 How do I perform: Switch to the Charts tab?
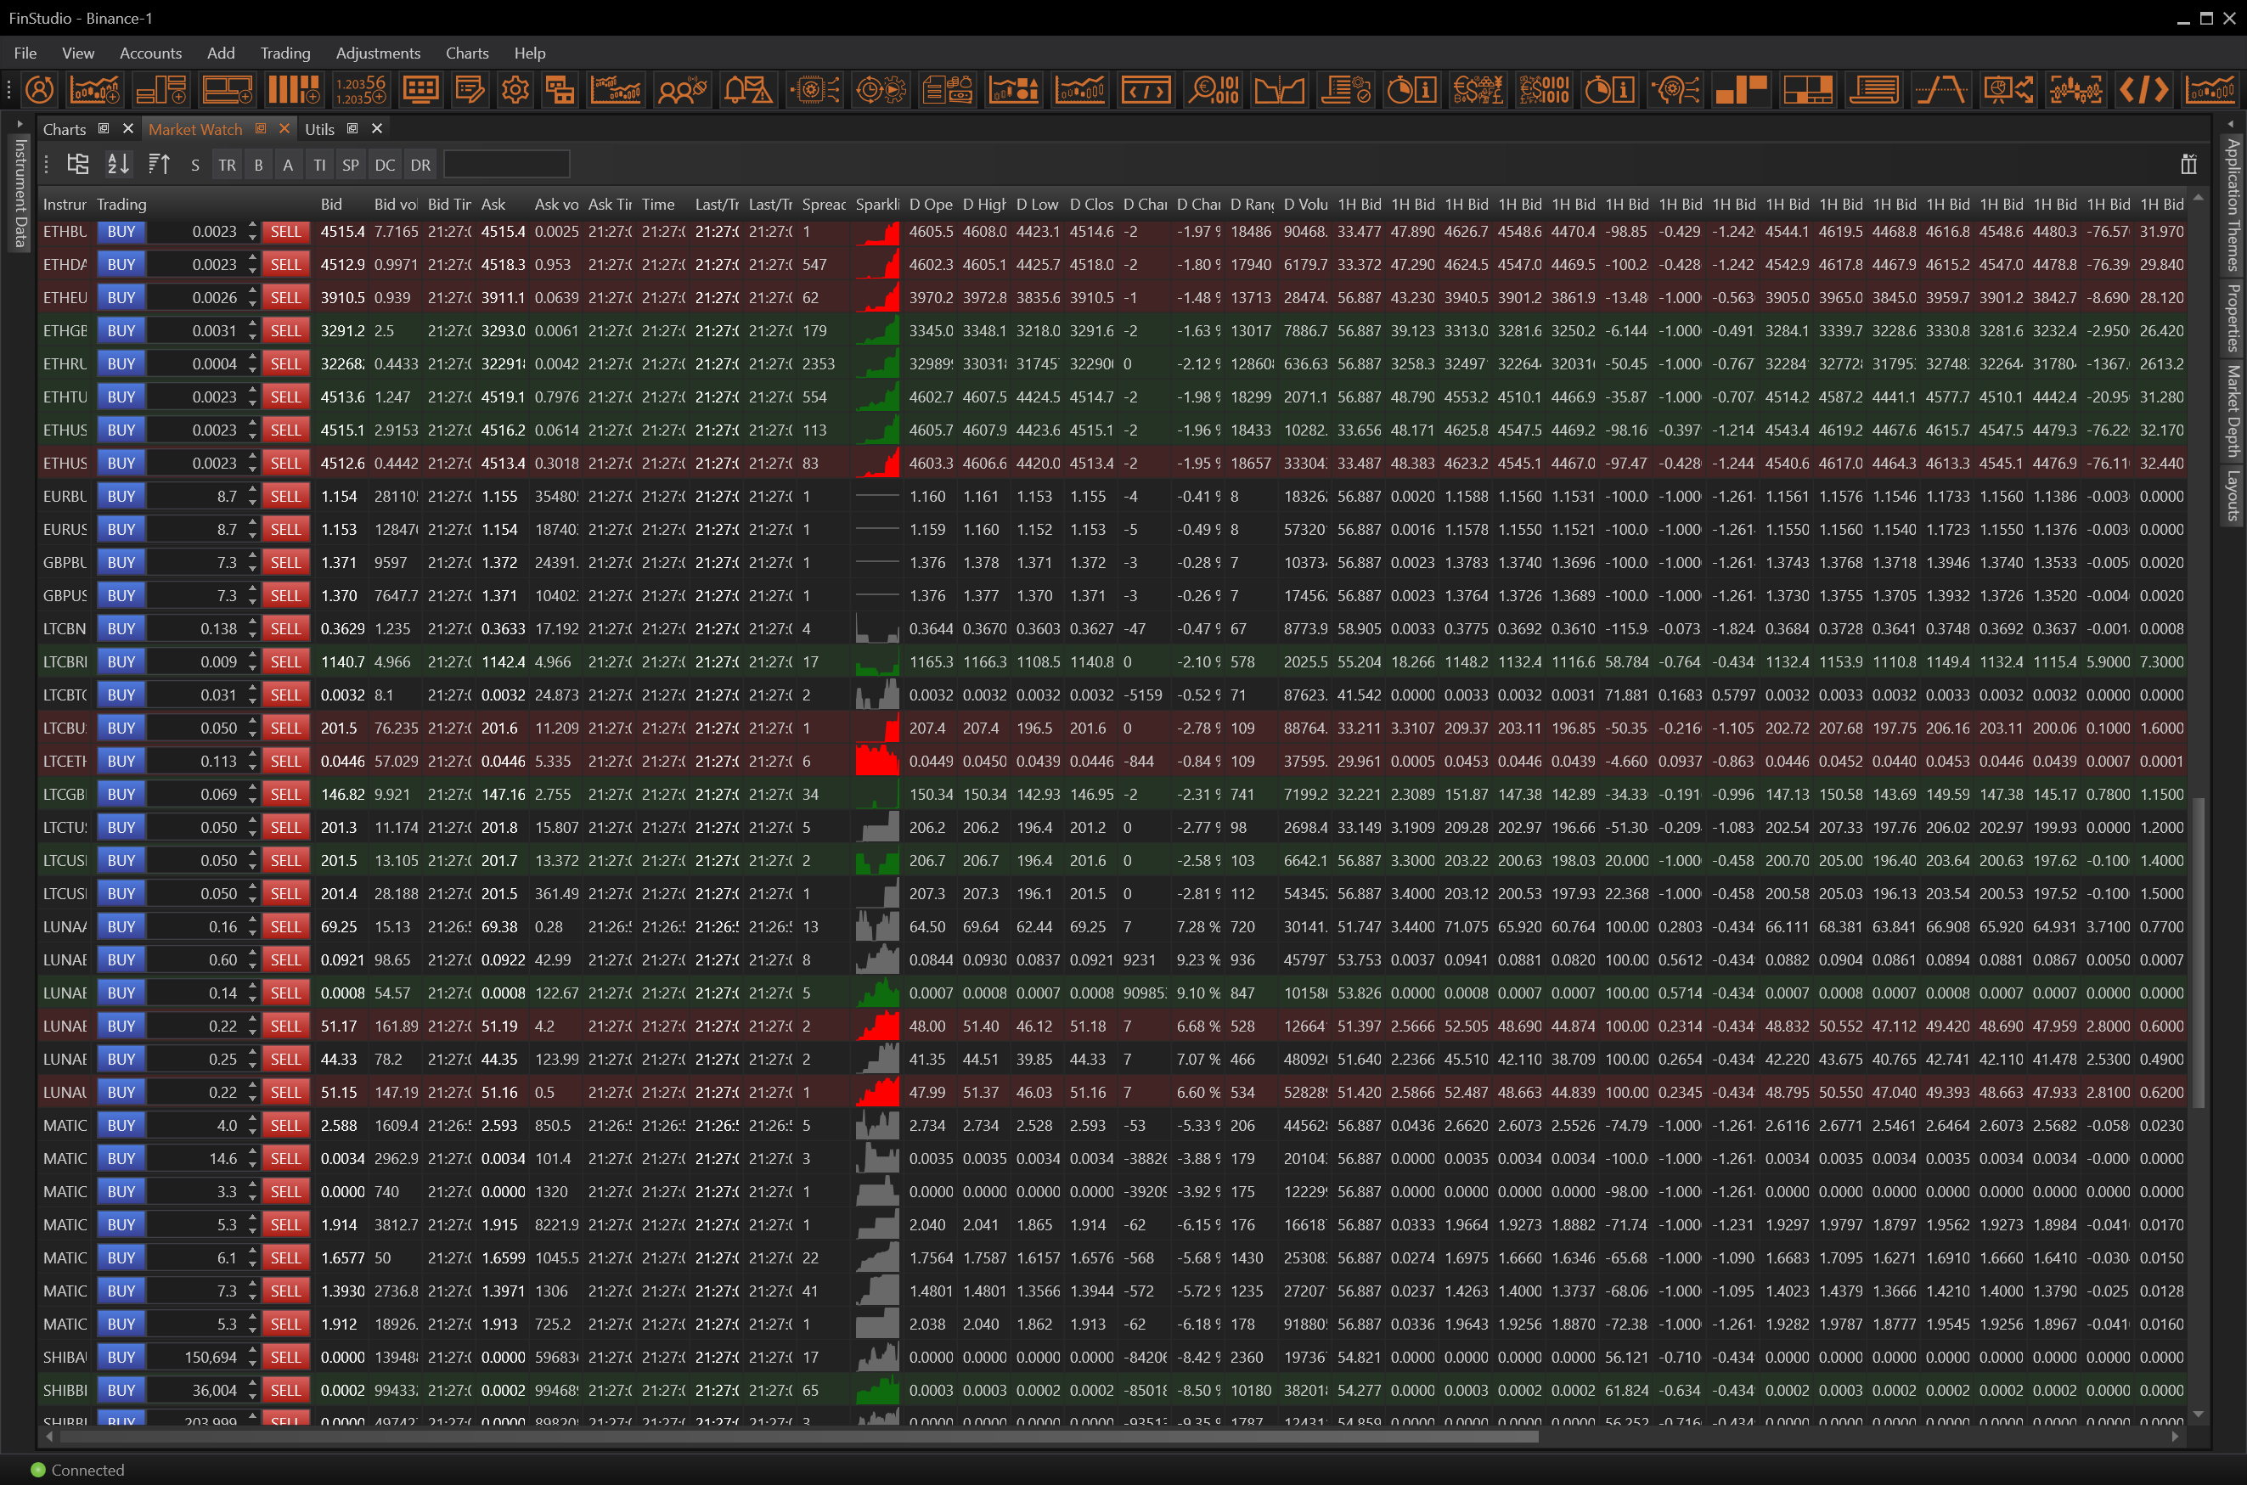(x=65, y=129)
